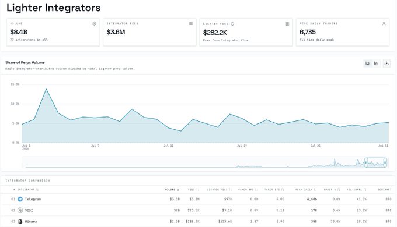397x227 pixels.
Task: Click the Jul 7 axis label
Action: [x=95, y=146]
